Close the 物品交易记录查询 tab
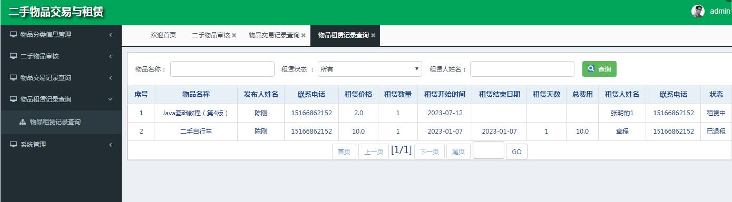 click(x=304, y=35)
